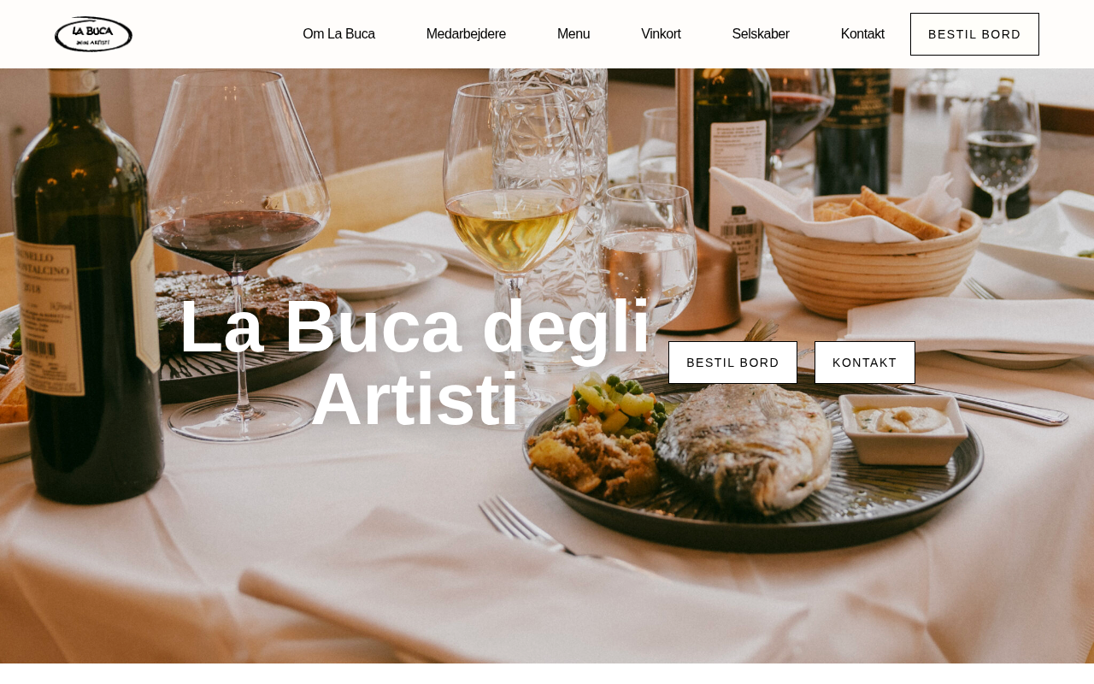Navigate to the Selskaber page
1094x684 pixels.
(761, 34)
